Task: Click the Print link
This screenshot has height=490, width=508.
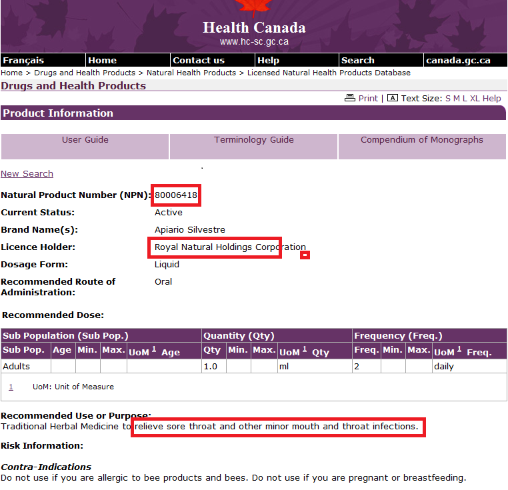Action: click(368, 98)
